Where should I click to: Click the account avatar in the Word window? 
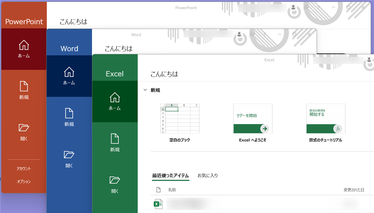pos(239,34)
